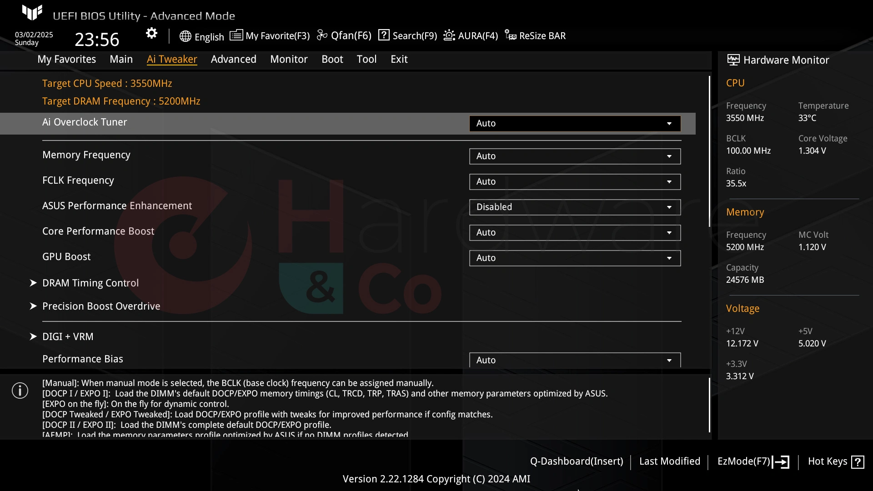Click the Target CPU Speed : 3550MHz text
Viewport: 873px width, 491px height.
(x=107, y=83)
